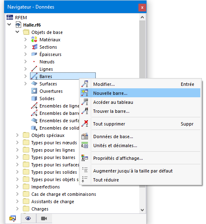Click the Tout supprimer red X icon
Image resolution: width=206 pixels, height=224 pixels.
[85, 123]
